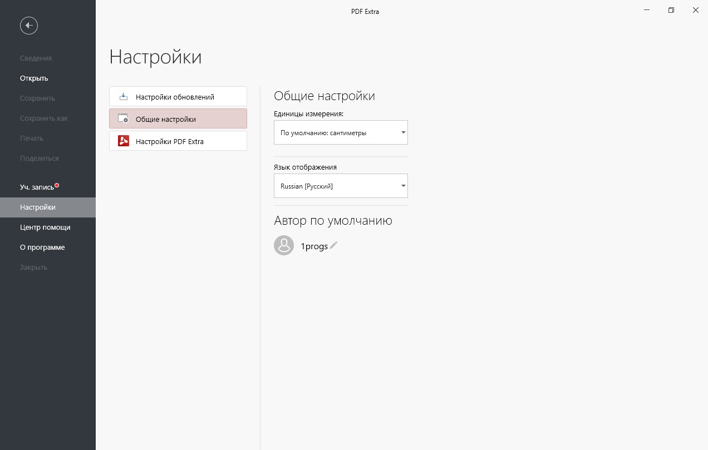Click the default author avatar icon
Screen dimensions: 708x450
point(284,245)
